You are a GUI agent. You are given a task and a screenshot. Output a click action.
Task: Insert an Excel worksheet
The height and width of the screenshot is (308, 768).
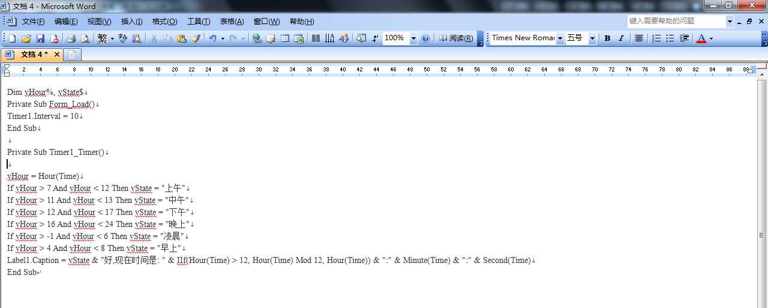(x=298, y=38)
